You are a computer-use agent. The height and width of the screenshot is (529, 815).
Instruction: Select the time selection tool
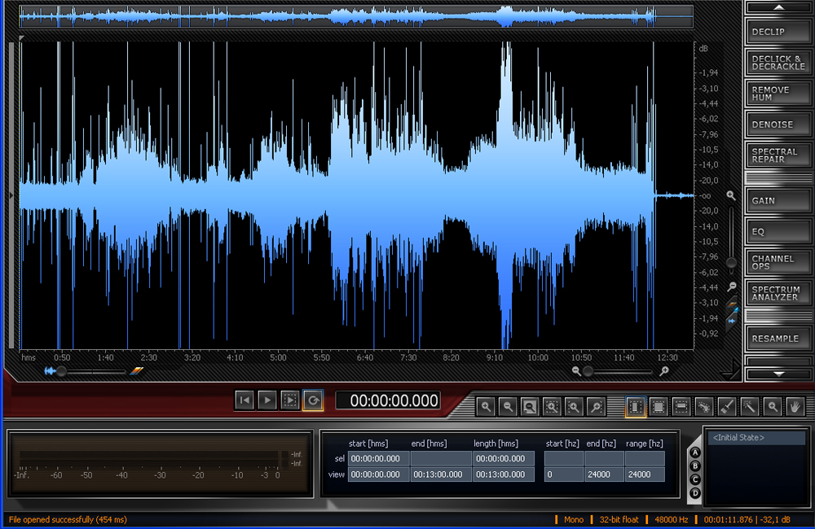click(636, 406)
